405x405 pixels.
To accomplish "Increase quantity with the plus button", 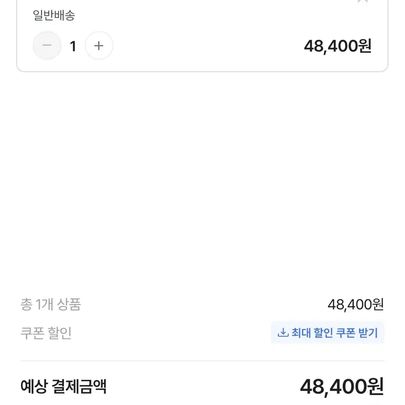I will 99,46.
